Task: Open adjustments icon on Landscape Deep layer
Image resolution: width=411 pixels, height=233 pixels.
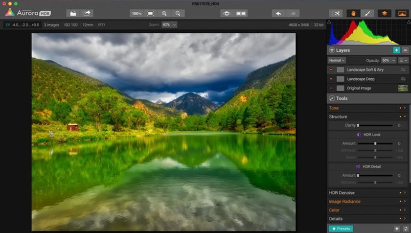Action: point(403,79)
